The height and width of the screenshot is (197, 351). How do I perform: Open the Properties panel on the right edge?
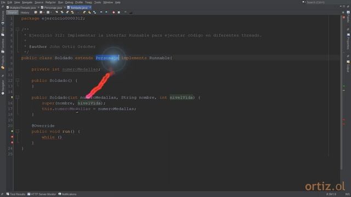[348, 42]
